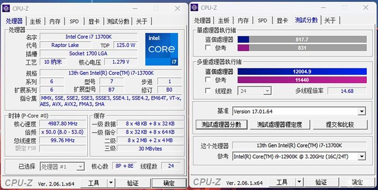Click 验证 button in right window
378x190 pixels.
(x=321, y=182)
